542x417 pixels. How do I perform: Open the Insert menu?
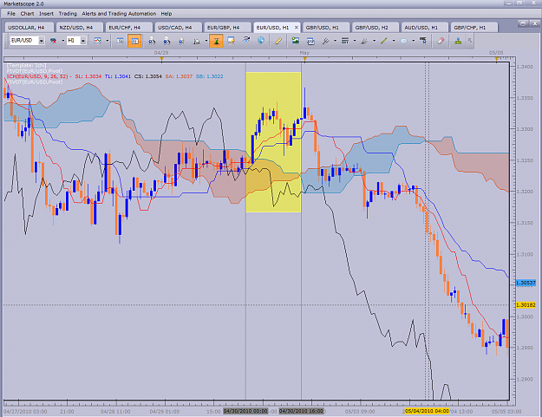46,14
